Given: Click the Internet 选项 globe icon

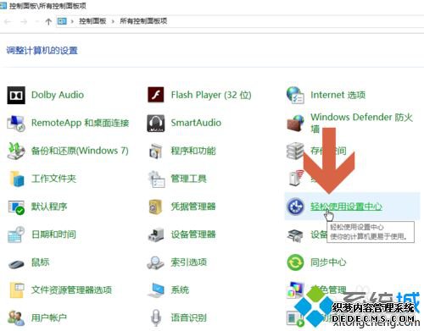Looking at the screenshot, I should [295, 95].
